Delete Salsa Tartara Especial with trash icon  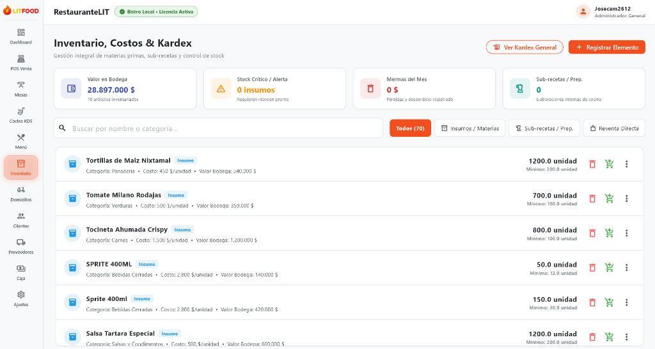pos(592,337)
